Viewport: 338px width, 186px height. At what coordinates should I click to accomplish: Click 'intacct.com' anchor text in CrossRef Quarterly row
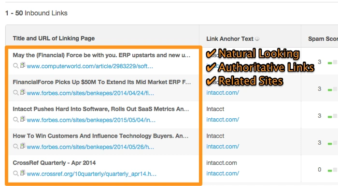[x=221, y=163]
